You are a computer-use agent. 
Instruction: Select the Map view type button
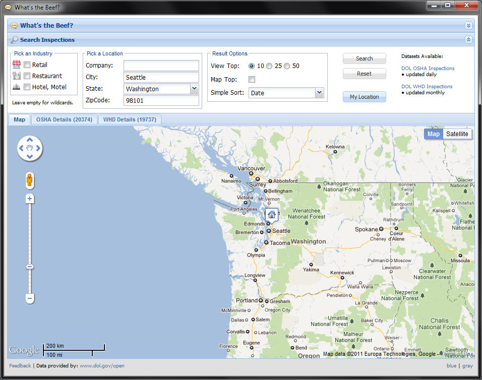434,134
